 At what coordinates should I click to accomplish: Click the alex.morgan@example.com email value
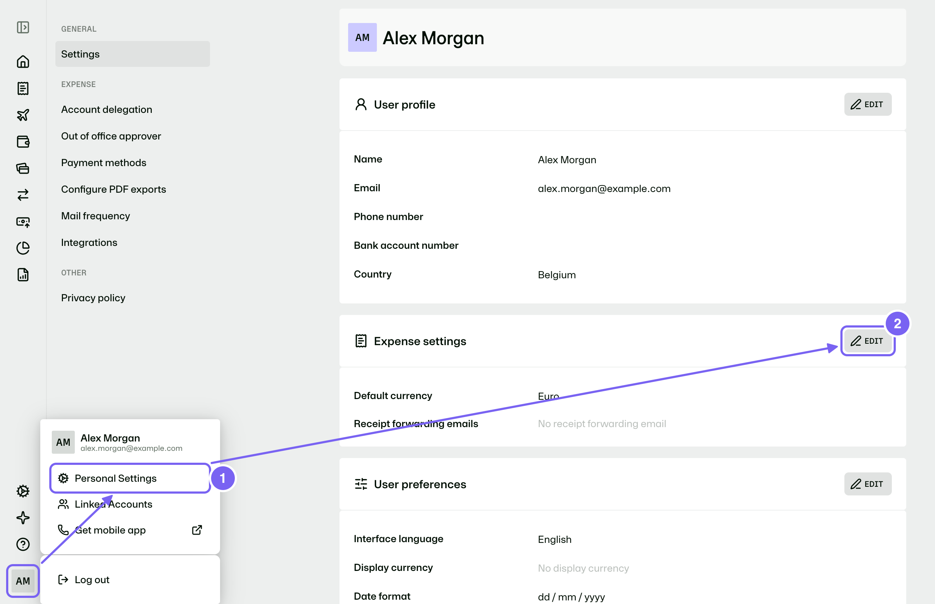coord(604,189)
